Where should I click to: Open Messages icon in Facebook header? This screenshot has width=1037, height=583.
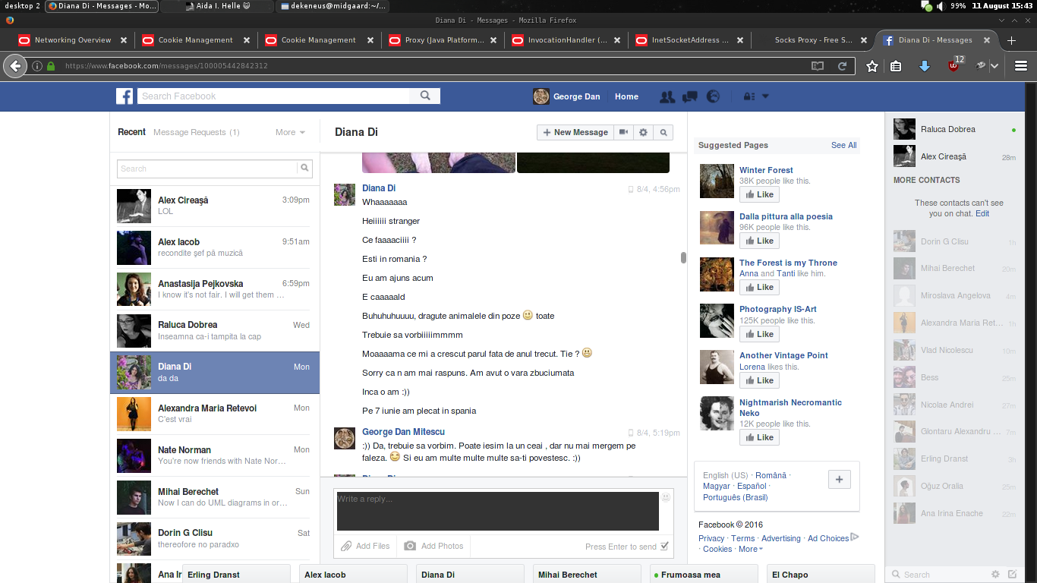coord(690,96)
